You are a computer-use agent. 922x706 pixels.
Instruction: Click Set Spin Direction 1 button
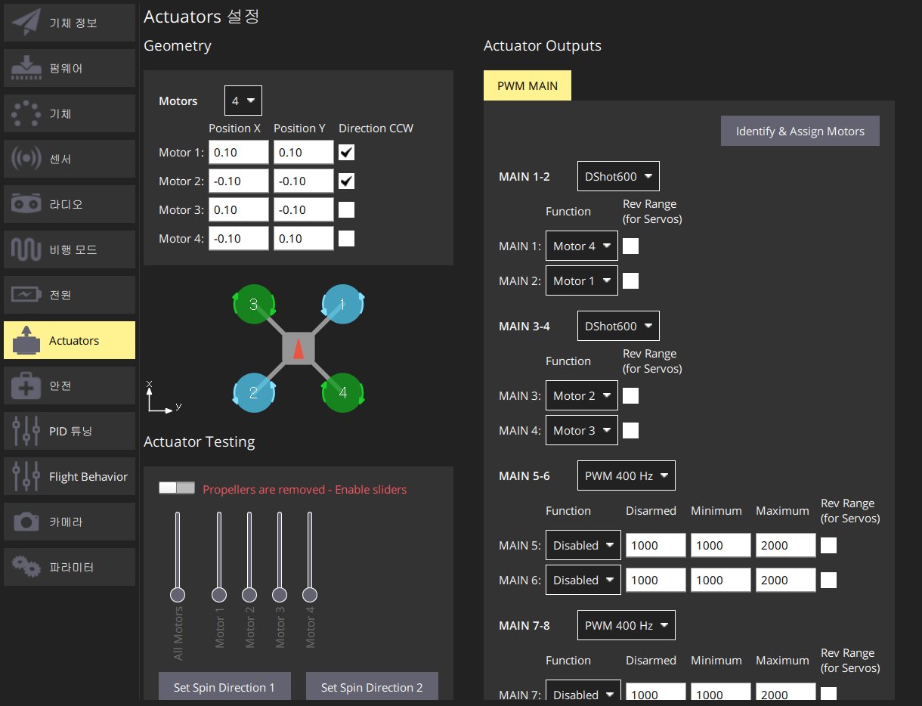(224, 686)
